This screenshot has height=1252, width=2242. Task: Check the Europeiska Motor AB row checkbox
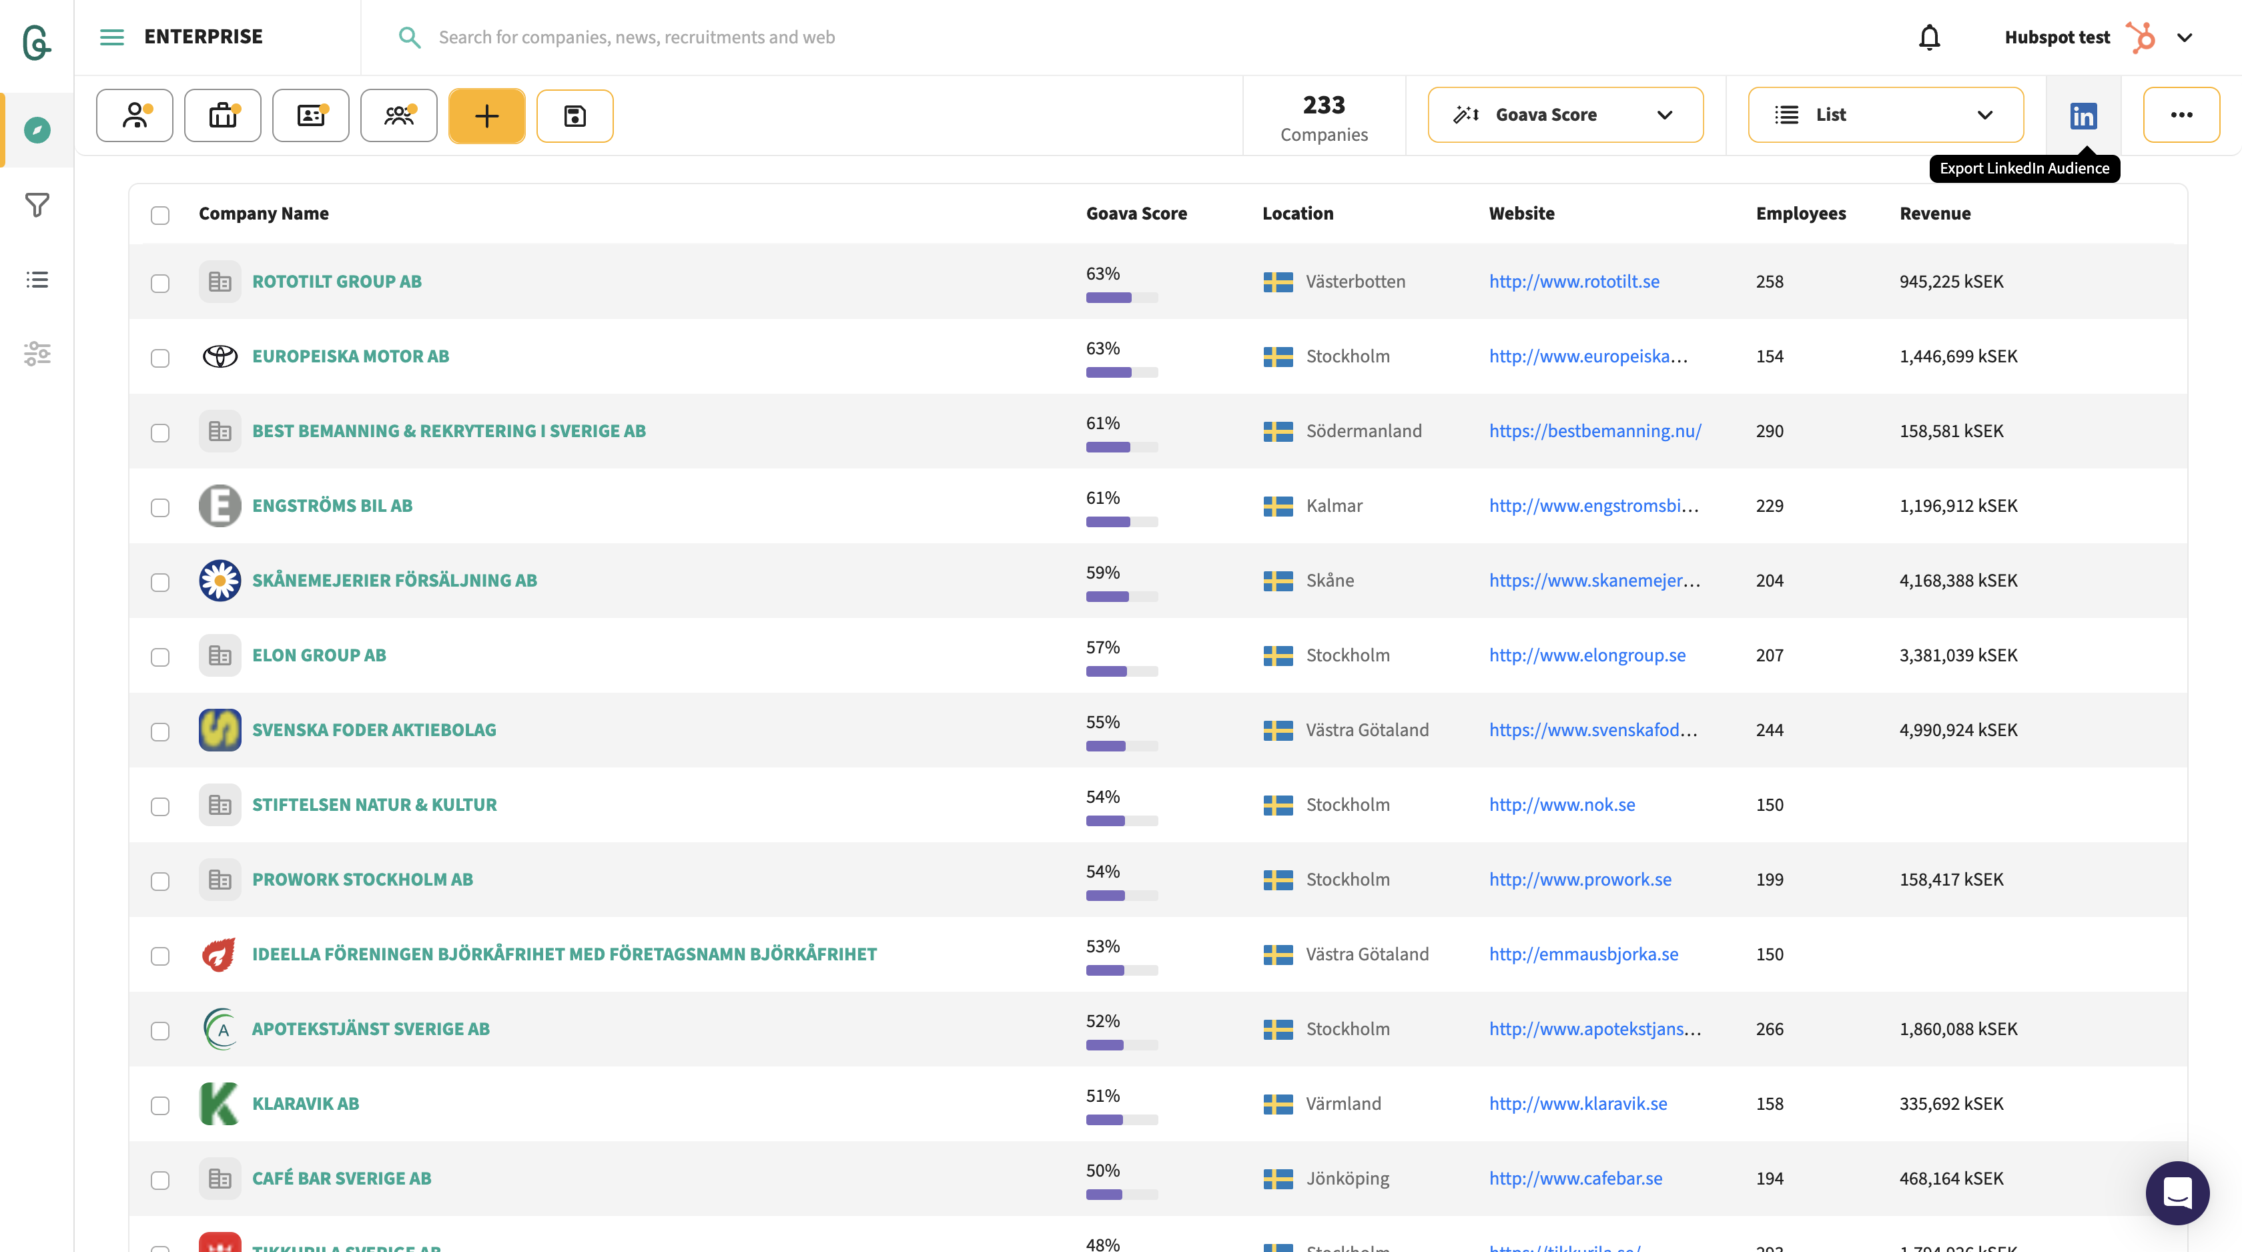[160, 358]
